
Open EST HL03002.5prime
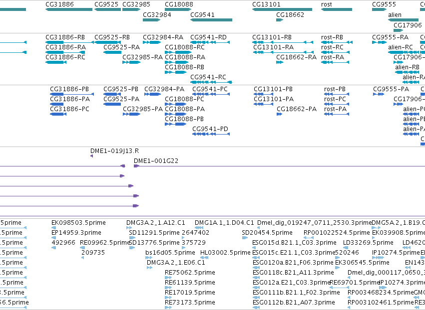225,253
